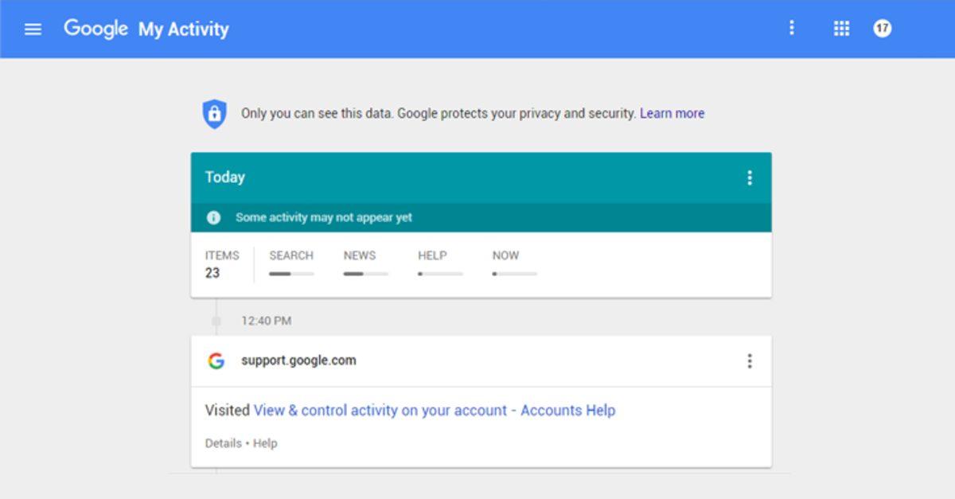
Task: Click the account notifications badge showing 17
Action: (x=882, y=29)
